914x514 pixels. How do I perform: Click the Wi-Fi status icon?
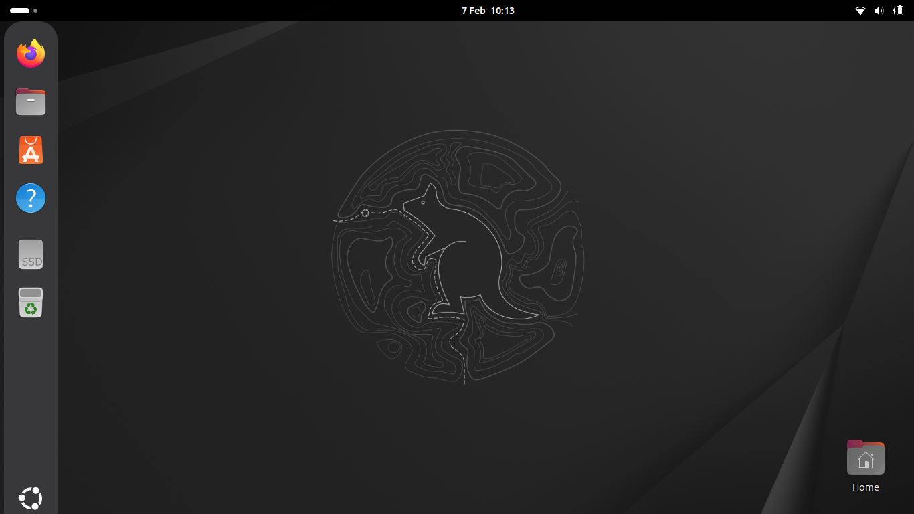point(860,10)
